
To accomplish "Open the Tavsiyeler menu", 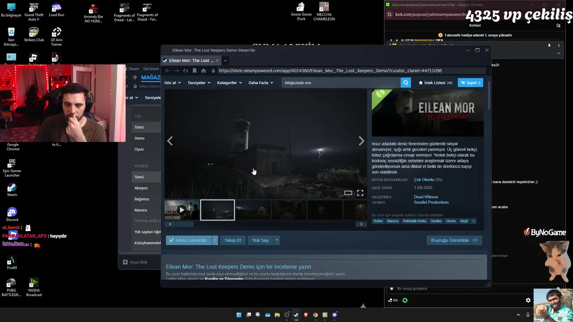I will tap(199, 83).
